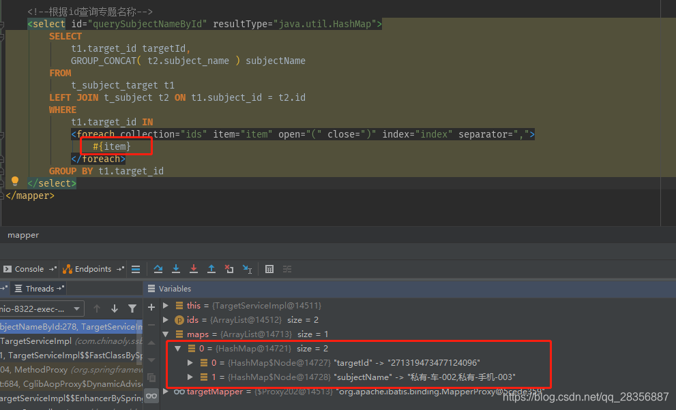This screenshot has height=410, width=676.
Task: Expand the HashMap$Node@14727 targetId entry
Action: [190, 363]
